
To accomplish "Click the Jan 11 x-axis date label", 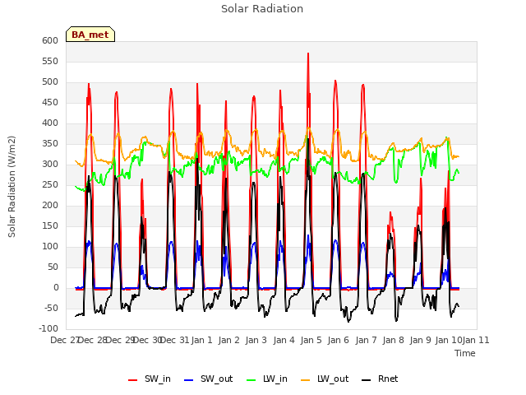I will [476, 340].
